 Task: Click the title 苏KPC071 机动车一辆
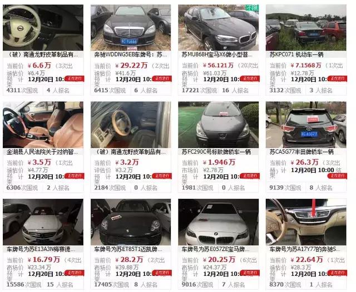(296, 54)
